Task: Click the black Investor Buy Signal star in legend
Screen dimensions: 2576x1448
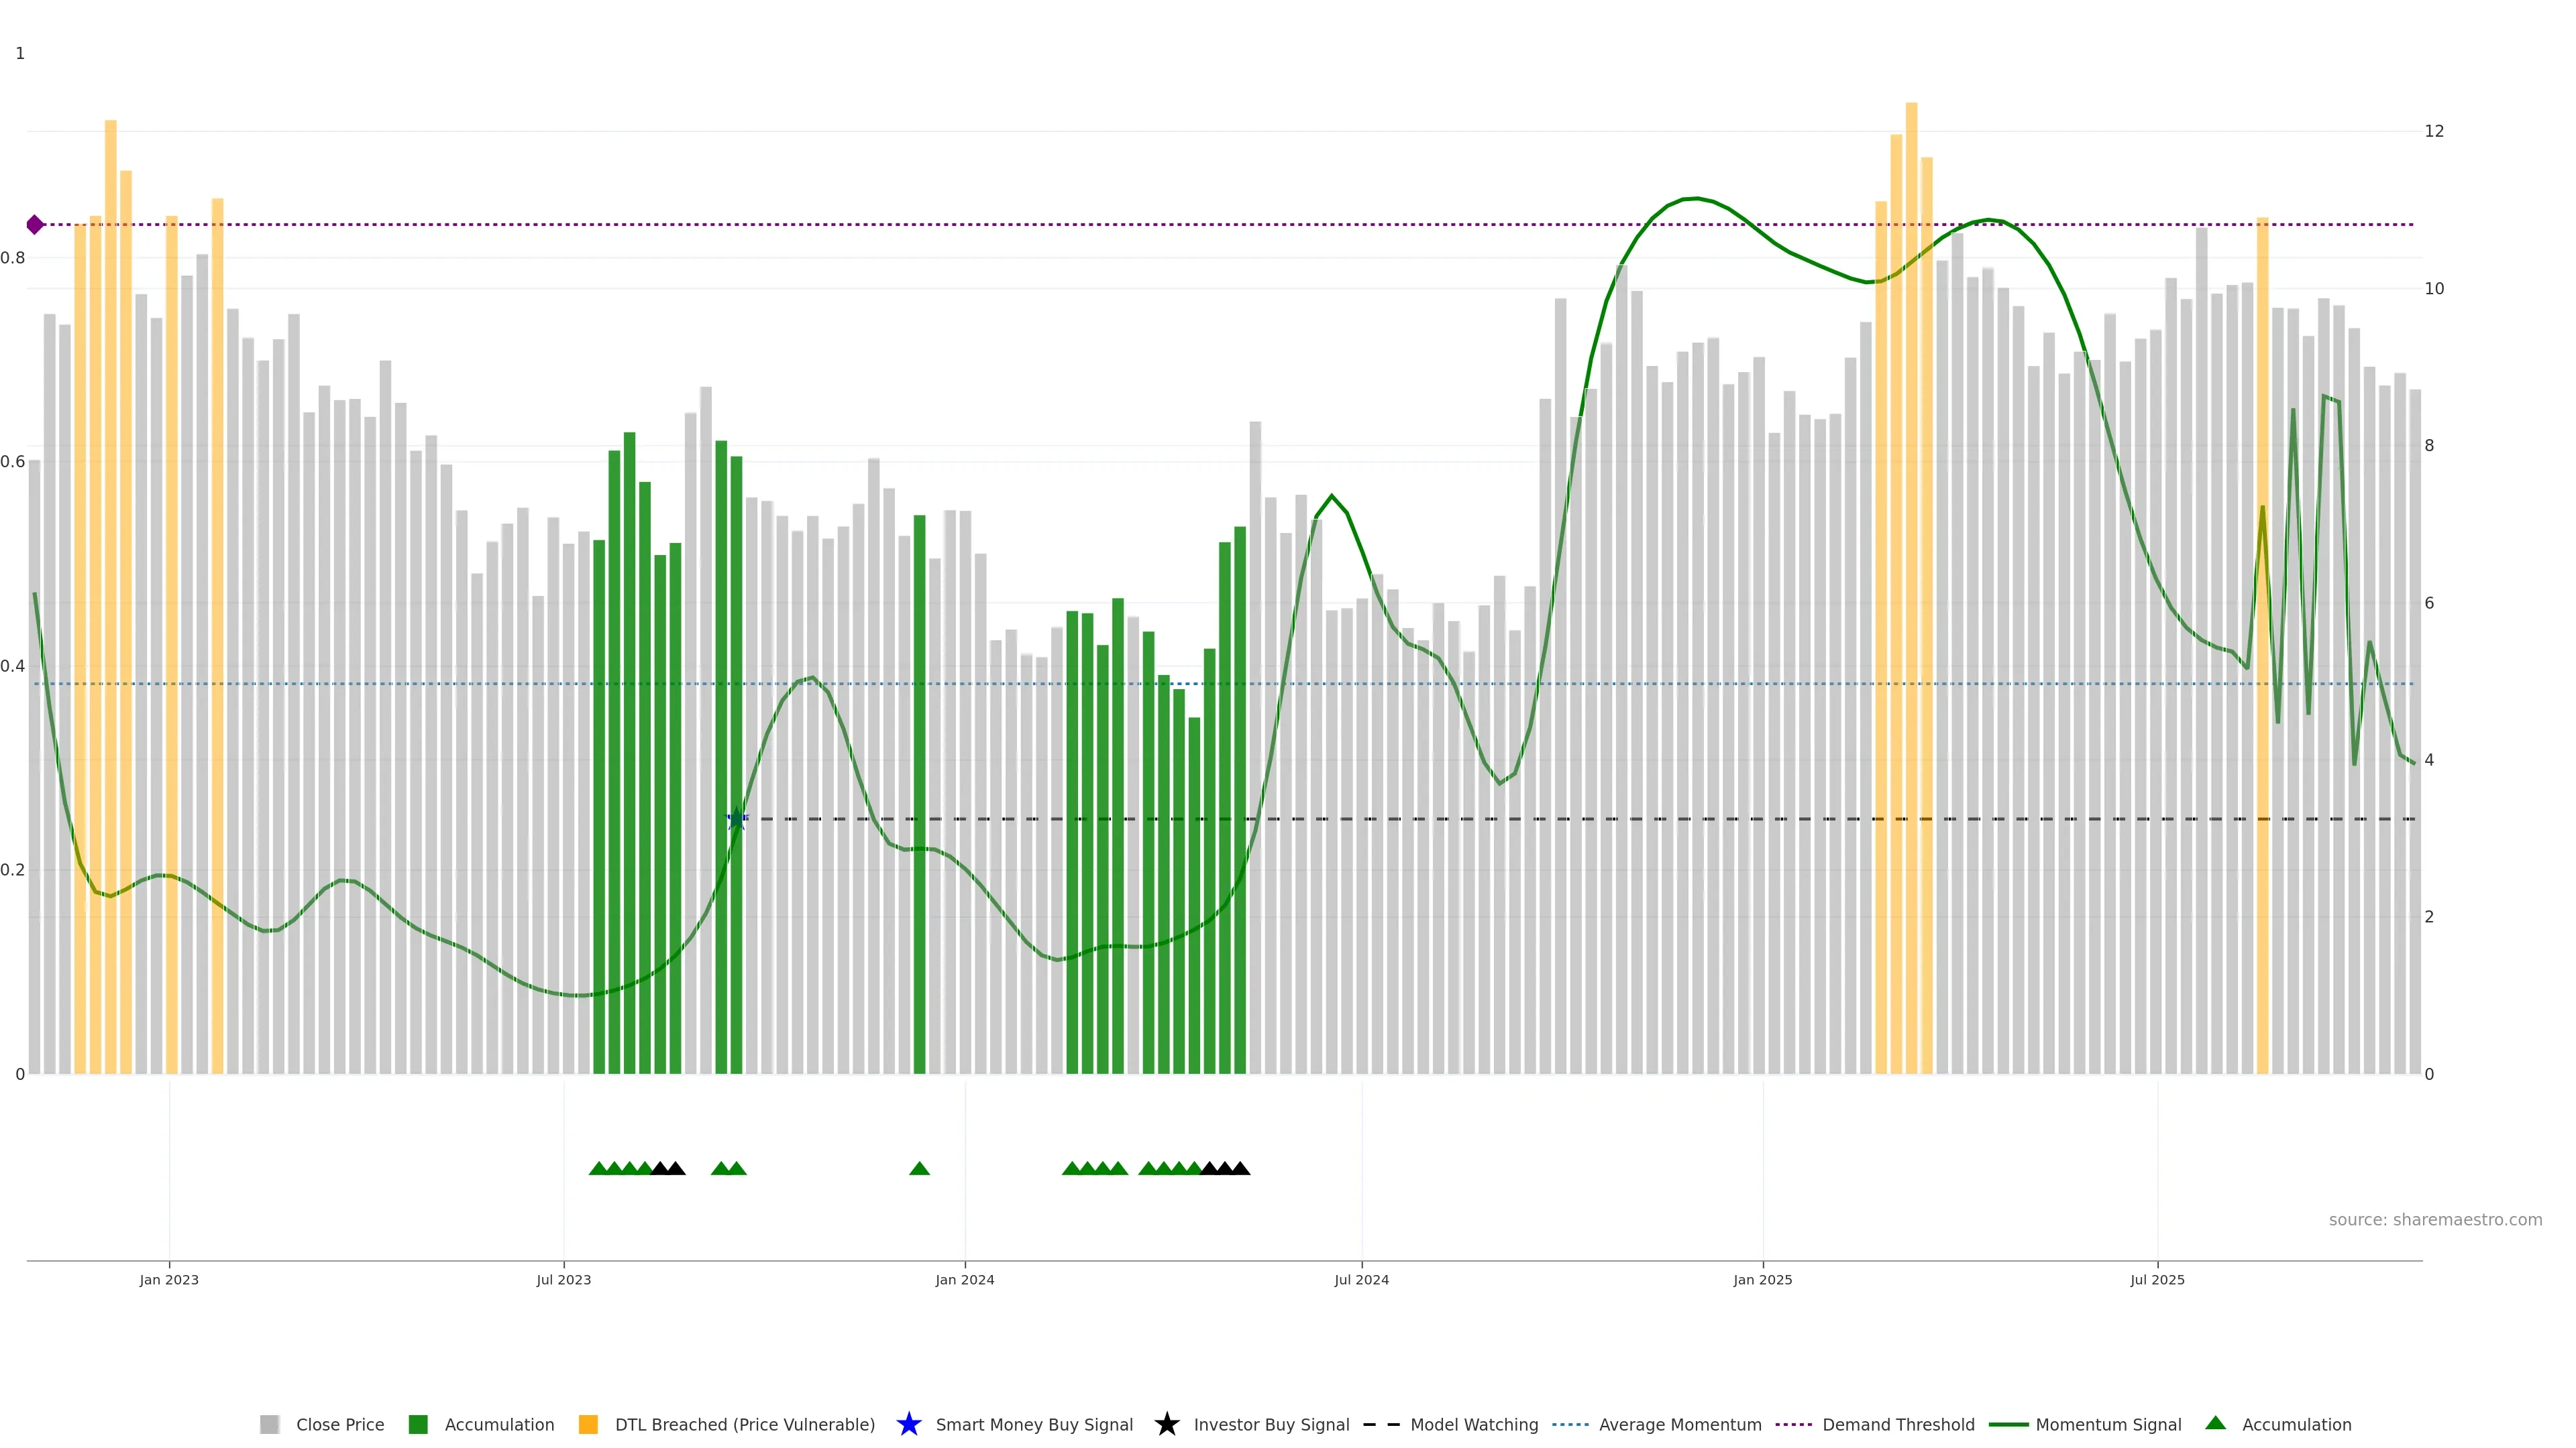Action: (x=1166, y=1424)
